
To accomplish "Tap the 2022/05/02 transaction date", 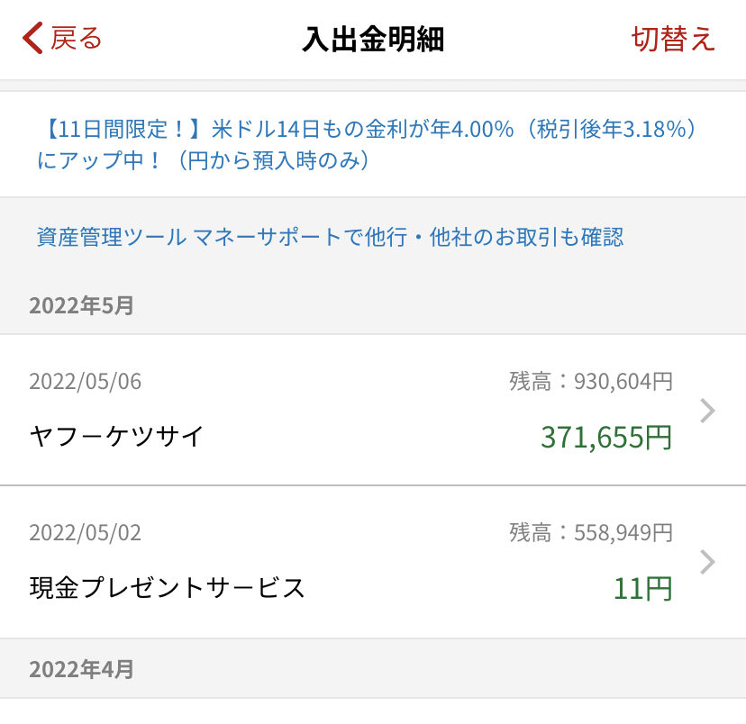I will [86, 533].
